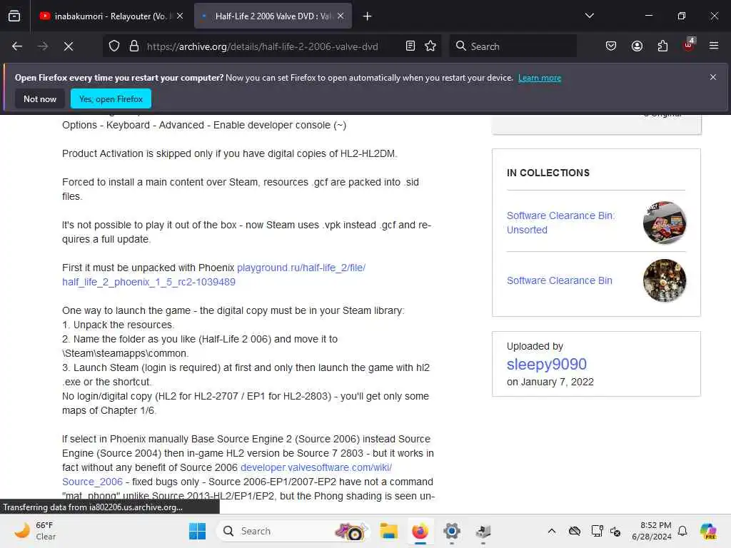
Task: Open display network tray icon
Action: (x=597, y=531)
